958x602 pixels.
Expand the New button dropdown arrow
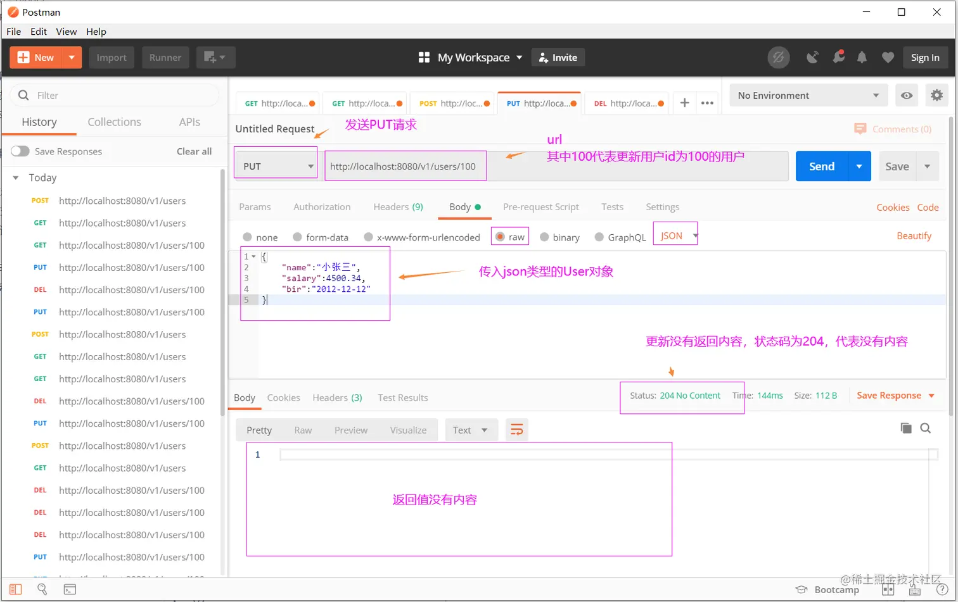(x=72, y=58)
